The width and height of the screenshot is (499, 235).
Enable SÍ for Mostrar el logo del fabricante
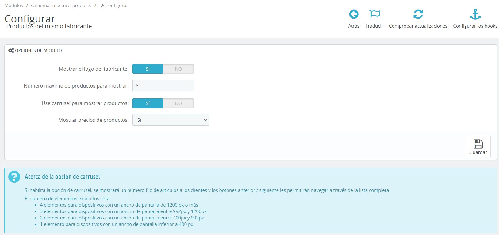pyautogui.click(x=148, y=69)
